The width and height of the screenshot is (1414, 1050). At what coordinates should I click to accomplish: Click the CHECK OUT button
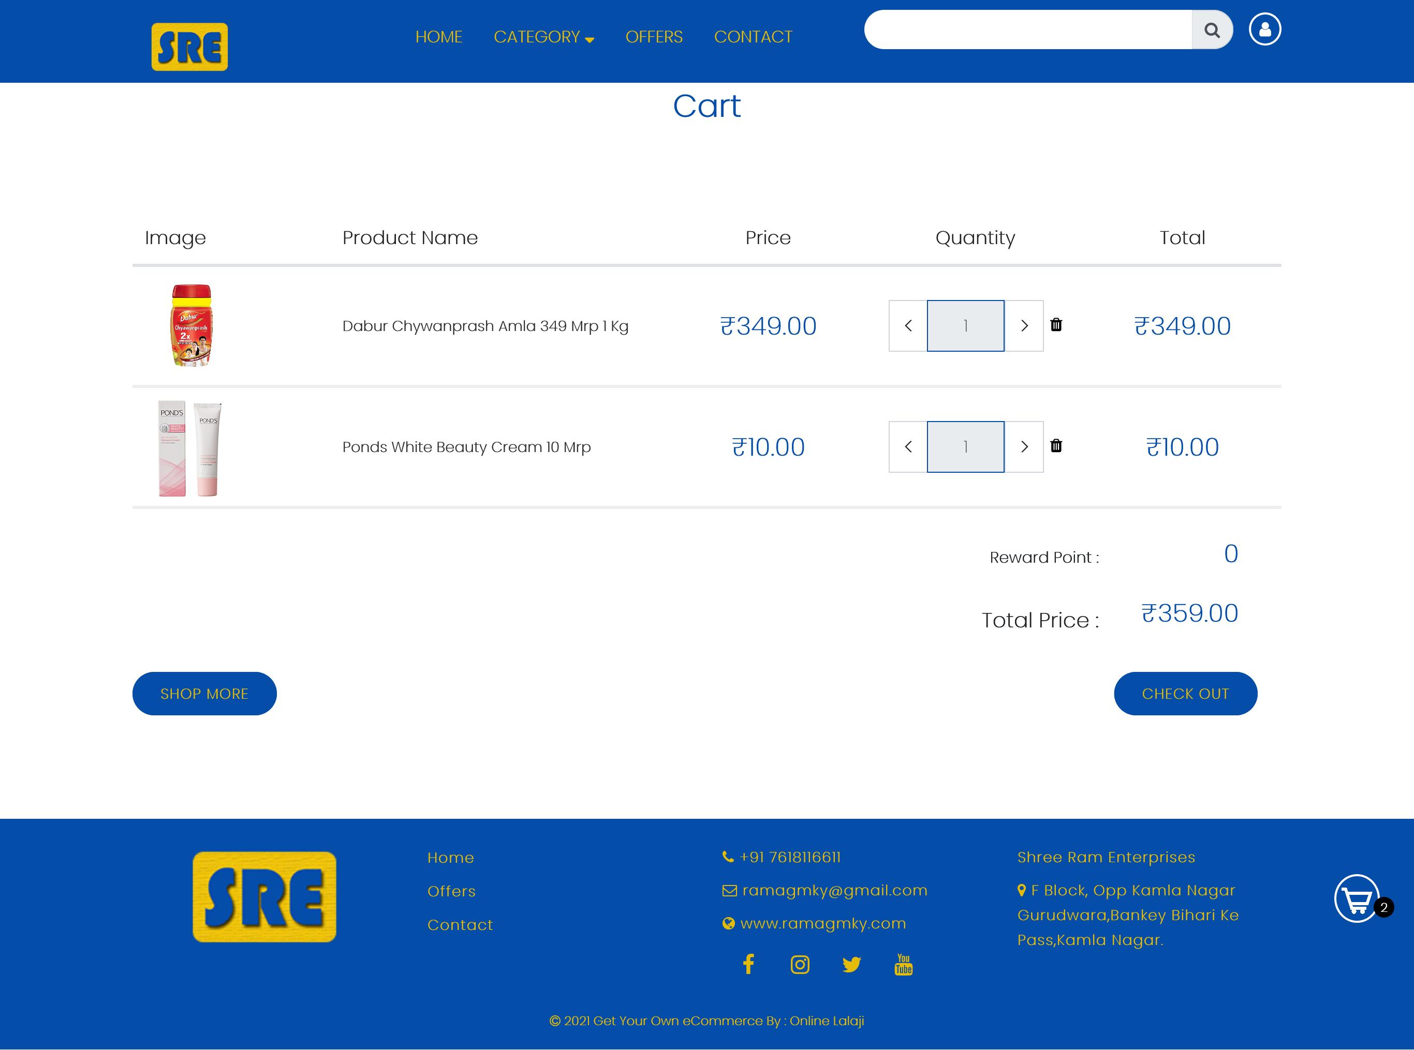point(1185,694)
